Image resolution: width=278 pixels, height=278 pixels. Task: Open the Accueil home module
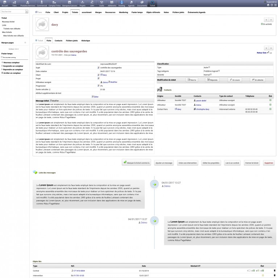pos(5,3)
